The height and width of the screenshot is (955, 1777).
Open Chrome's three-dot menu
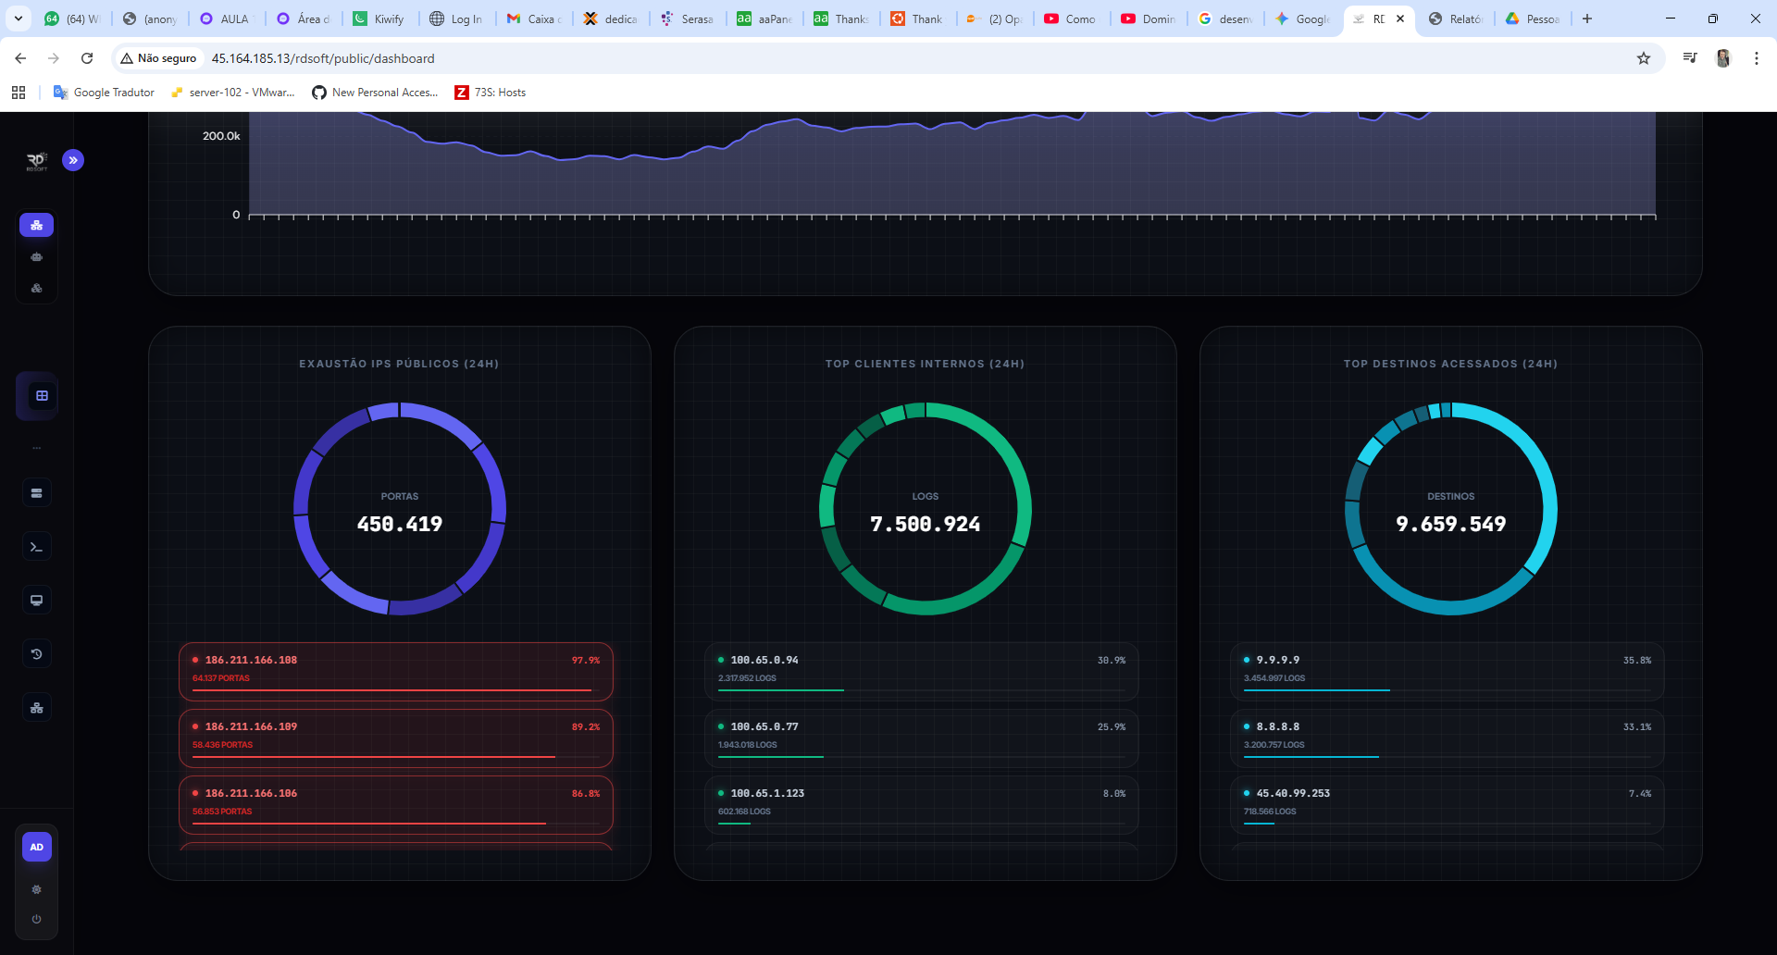pyautogui.click(x=1756, y=58)
